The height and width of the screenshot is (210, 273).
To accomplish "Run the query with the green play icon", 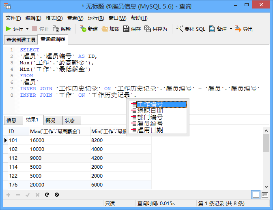I will (x=15, y=29).
